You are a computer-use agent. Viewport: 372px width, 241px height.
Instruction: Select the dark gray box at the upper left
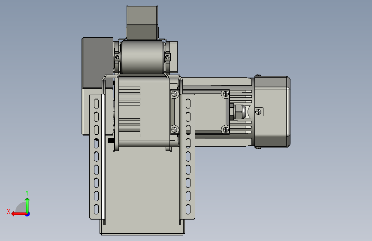(x=97, y=63)
